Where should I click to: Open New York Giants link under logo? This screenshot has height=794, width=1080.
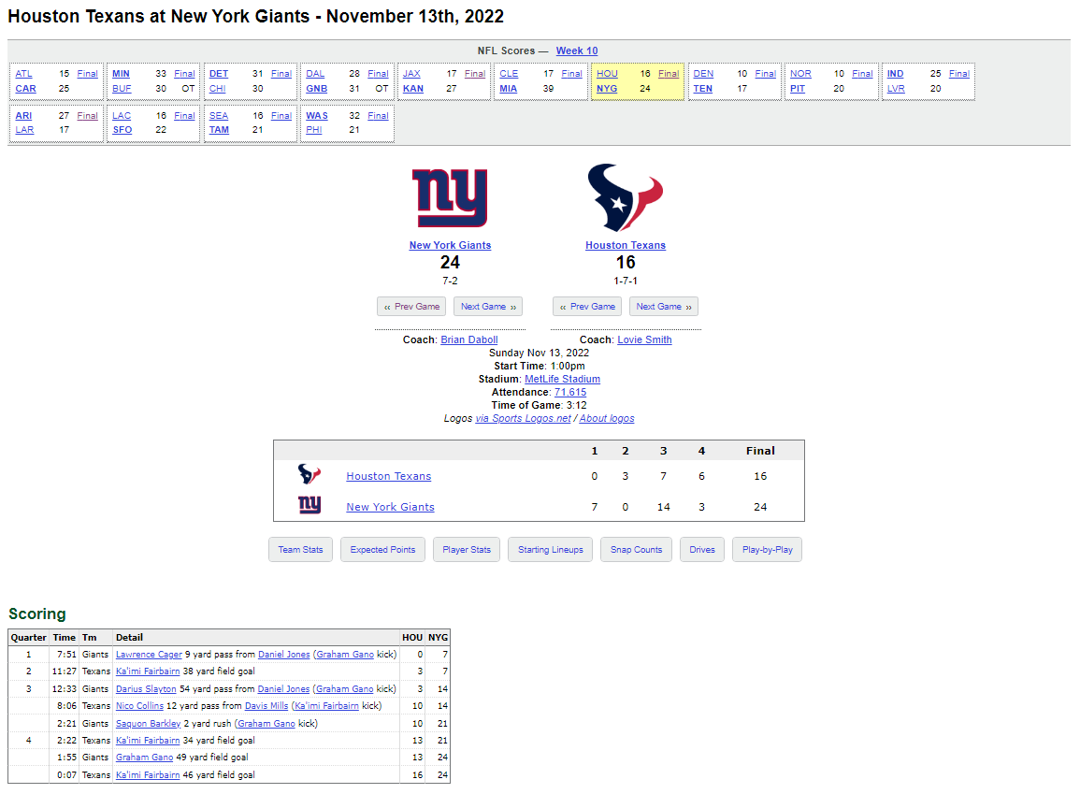point(450,245)
